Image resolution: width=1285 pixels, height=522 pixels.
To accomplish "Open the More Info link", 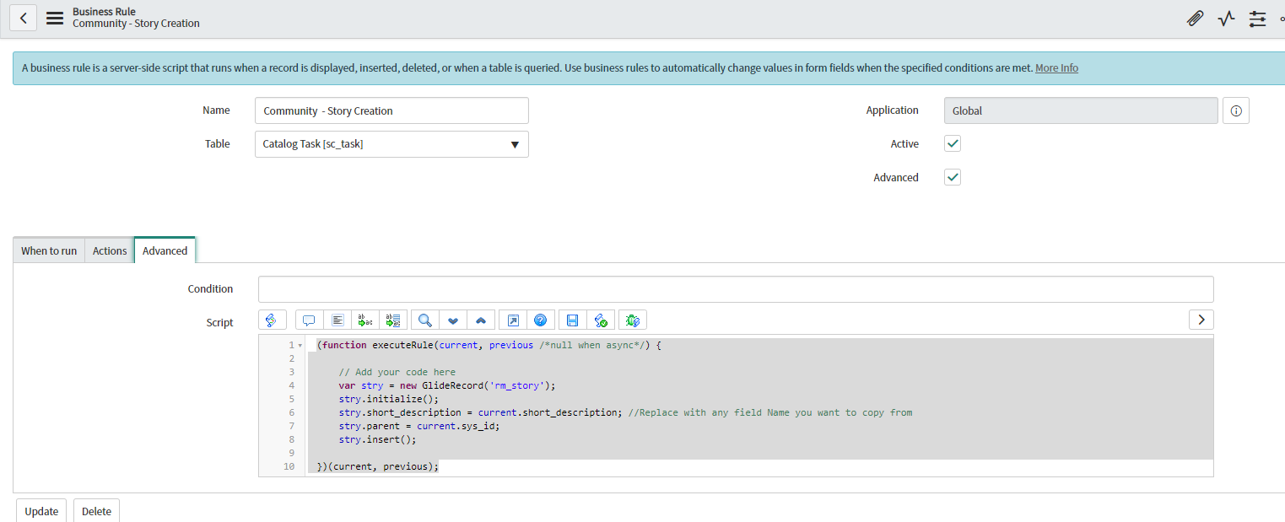I will tap(1056, 68).
